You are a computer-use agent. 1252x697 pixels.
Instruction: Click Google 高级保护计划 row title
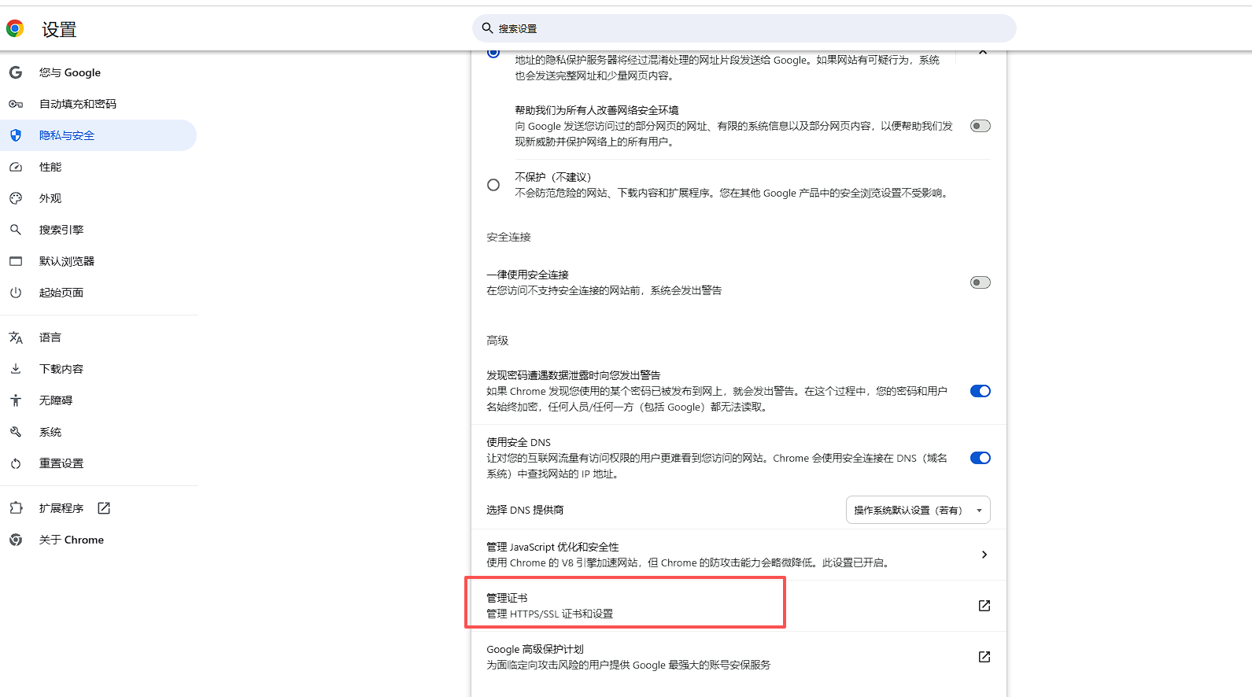point(535,649)
